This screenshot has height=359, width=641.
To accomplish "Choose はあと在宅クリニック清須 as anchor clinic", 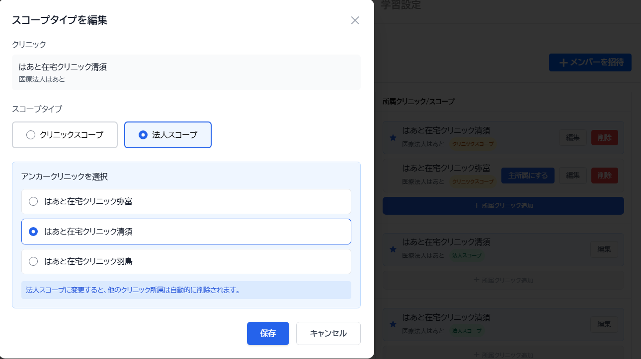I will [33, 232].
